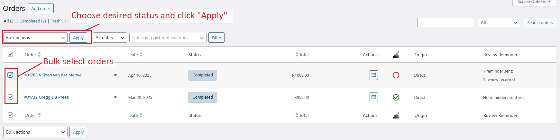Click the red circle attribution icon
Image resolution: width=560 pixels, height=140 pixels.
(396, 75)
